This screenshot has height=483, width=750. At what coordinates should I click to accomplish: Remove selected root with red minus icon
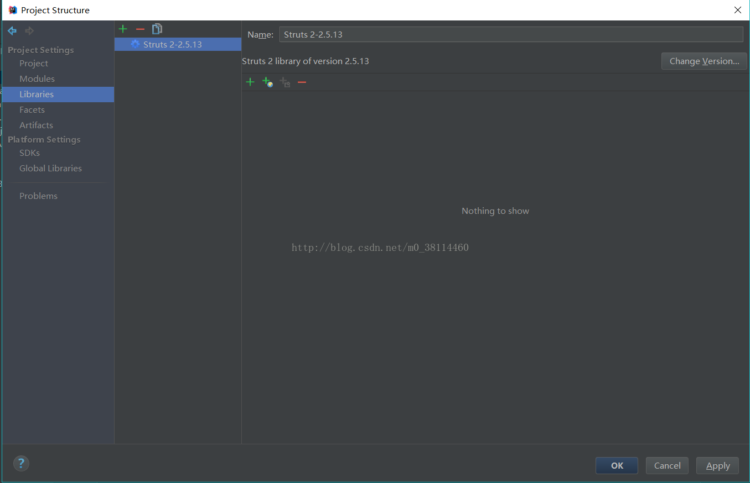[302, 82]
